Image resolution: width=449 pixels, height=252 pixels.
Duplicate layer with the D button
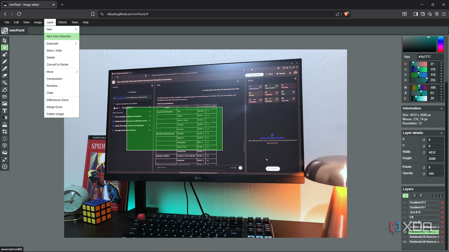[x=414, y=196]
